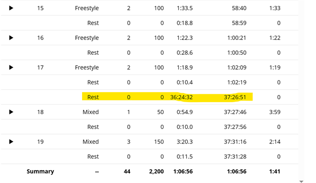Click interval 15 time 1:33.5

click(185, 8)
